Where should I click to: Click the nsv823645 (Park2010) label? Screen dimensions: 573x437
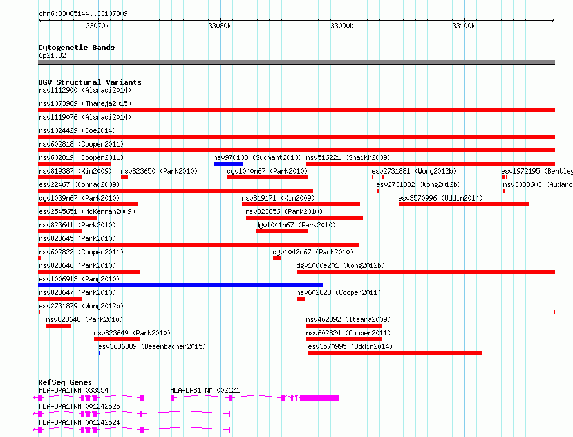coord(77,238)
